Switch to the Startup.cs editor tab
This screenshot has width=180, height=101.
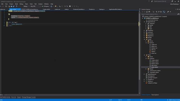pyautogui.click(x=102, y=9)
